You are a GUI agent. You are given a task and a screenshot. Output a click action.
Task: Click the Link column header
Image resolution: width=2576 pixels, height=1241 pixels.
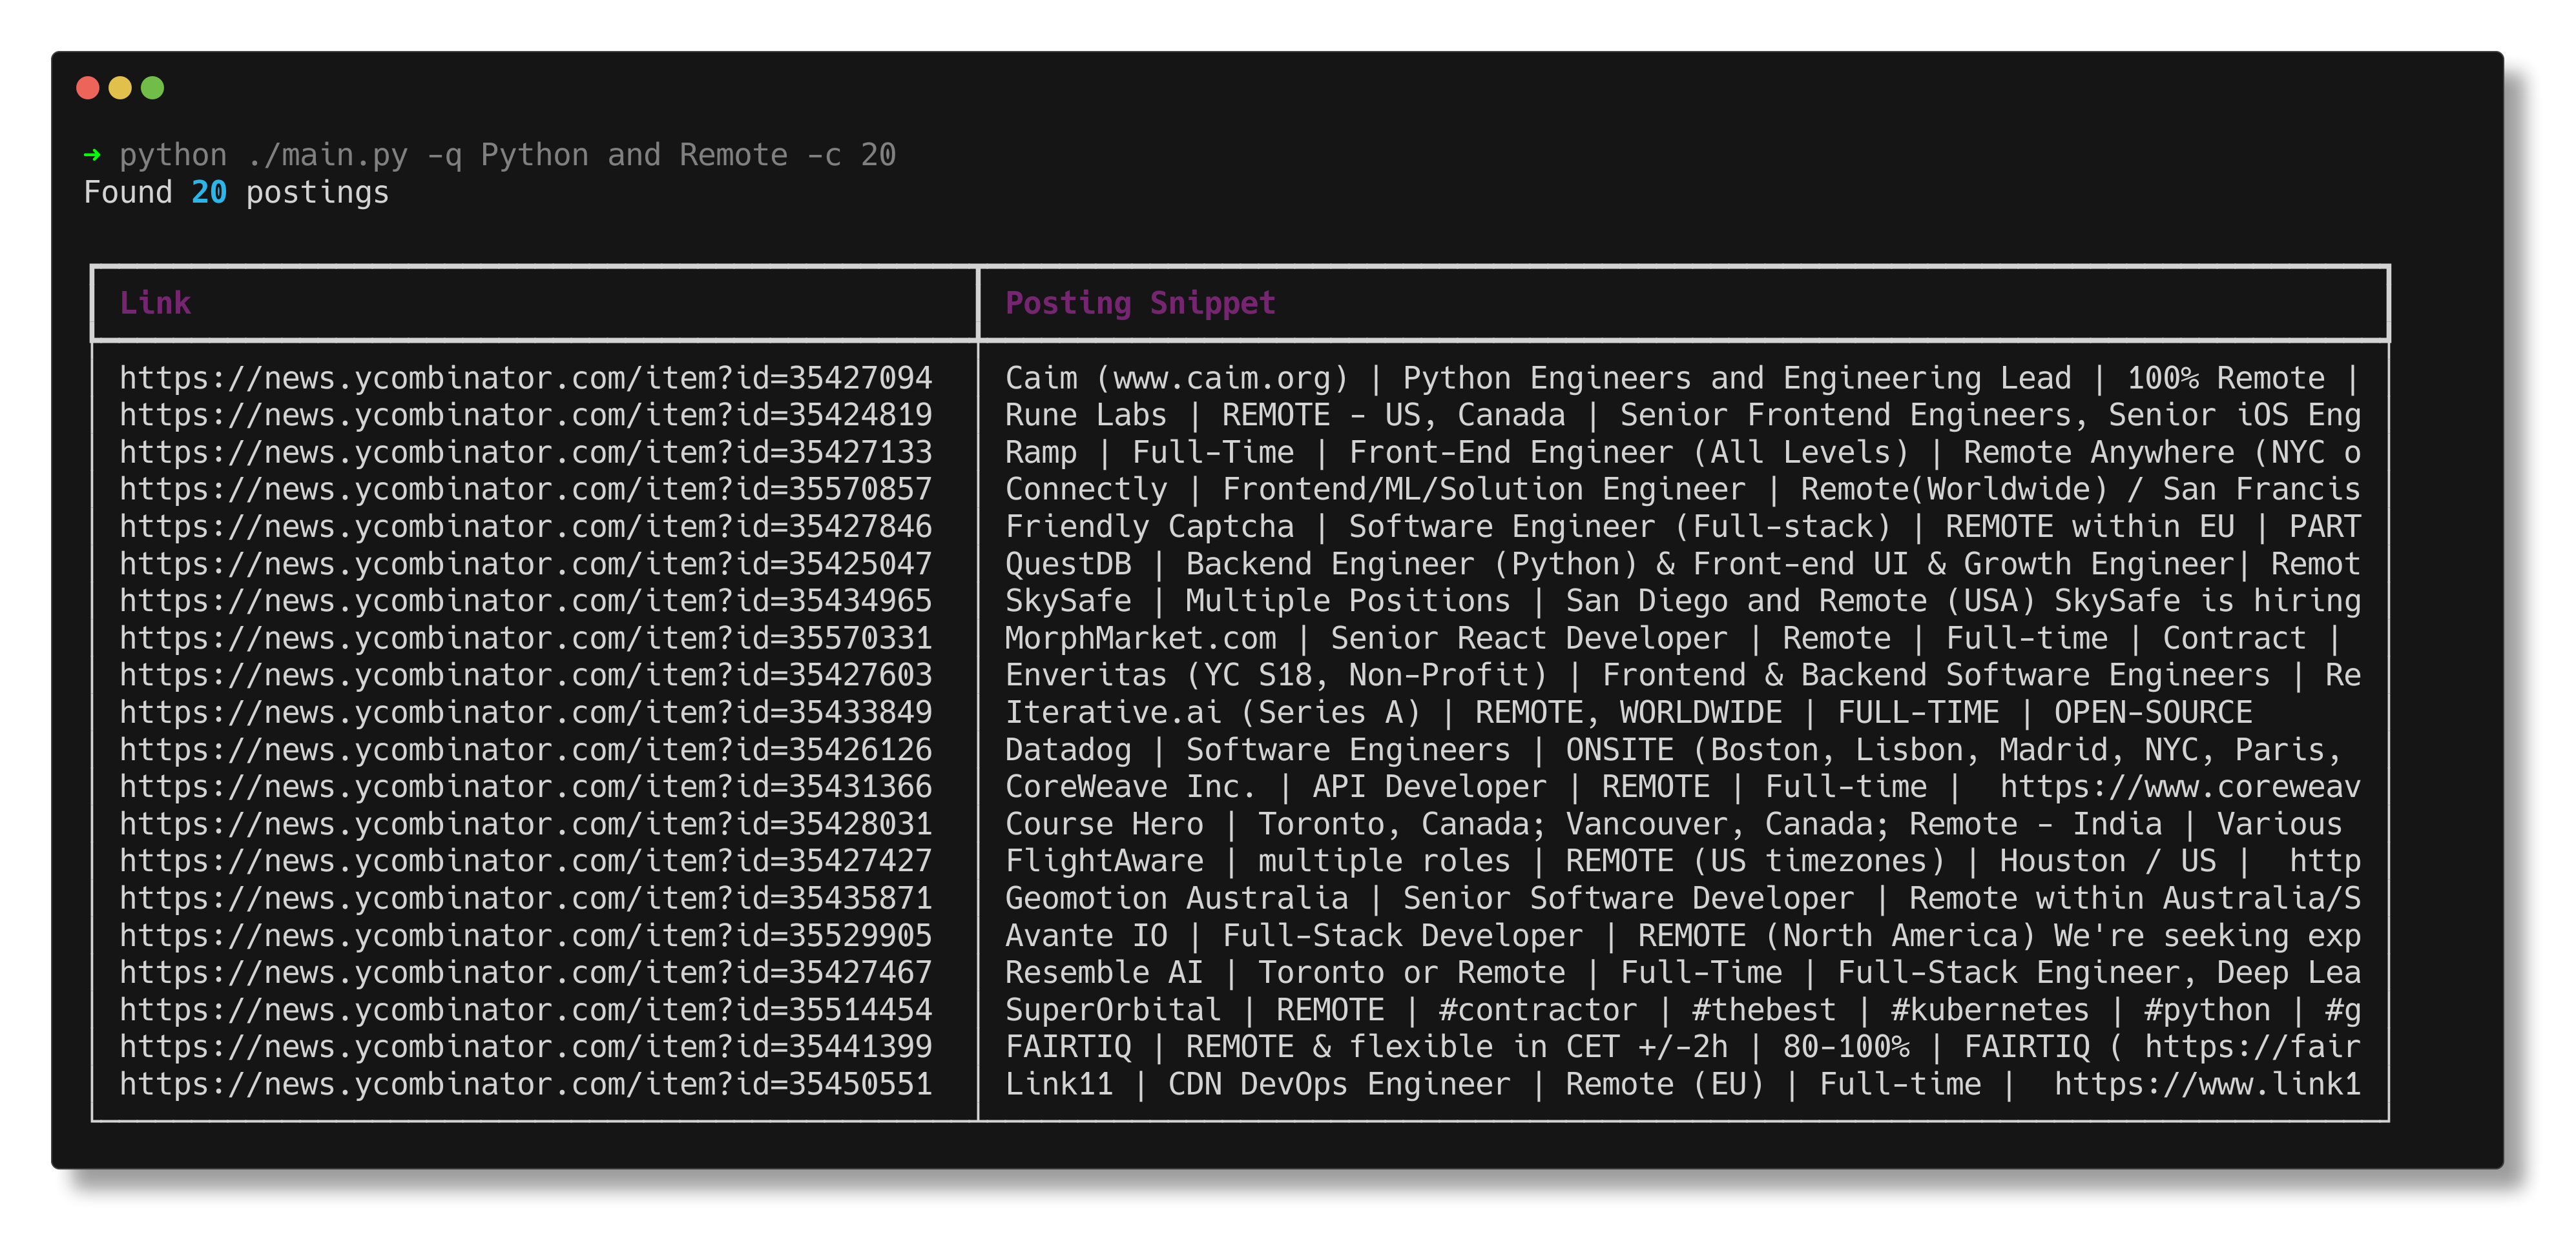point(155,303)
